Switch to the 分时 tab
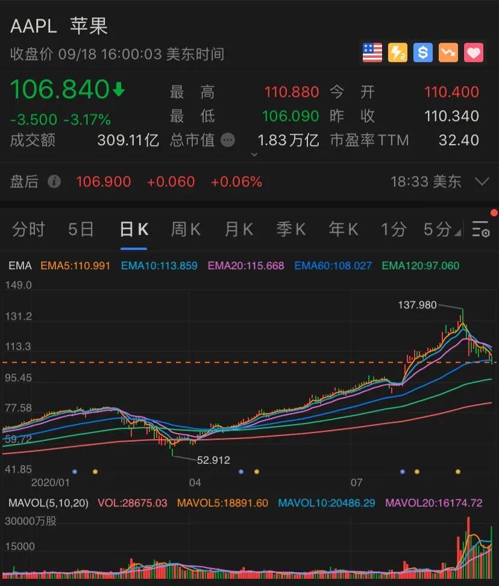 (28, 229)
